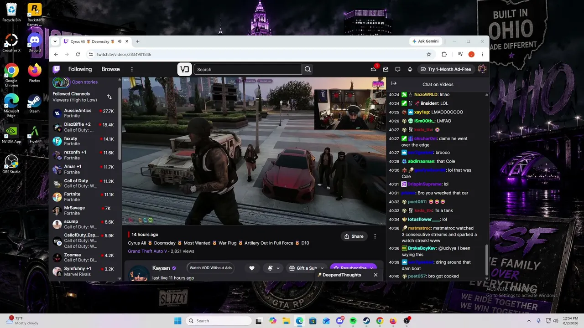Click the Twitch search input field
Screen dimensions: 584x328
248,69
